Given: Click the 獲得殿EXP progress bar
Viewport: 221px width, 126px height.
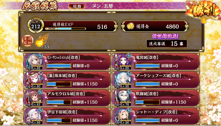Looking at the screenshot, I should (66, 29).
